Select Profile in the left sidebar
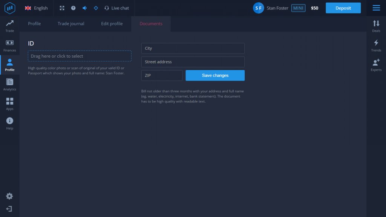 click(x=10, y=65)
